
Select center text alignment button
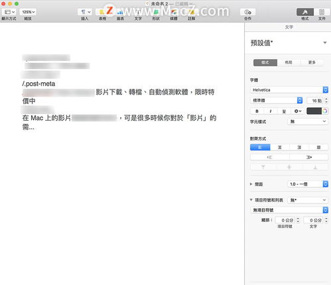coord(280,147)
